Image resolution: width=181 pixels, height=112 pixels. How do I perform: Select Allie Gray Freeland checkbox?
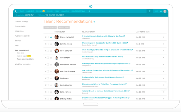[x=48, y=71]
